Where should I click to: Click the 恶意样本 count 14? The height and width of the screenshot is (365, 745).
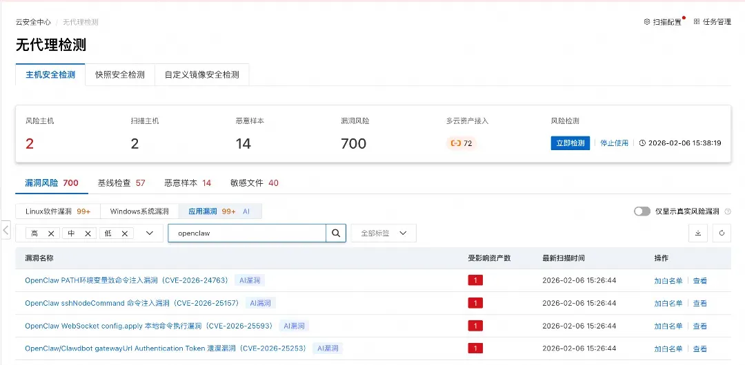pos(244,143)
